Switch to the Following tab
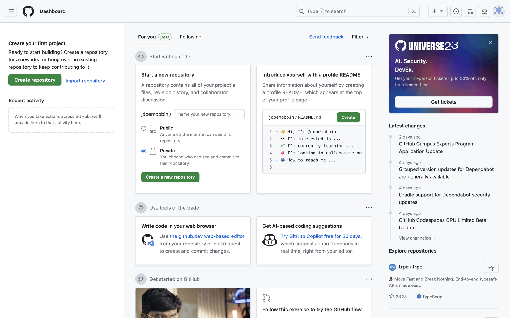Image resolution: width=510 pixels, height=318 pixels. tap(190, 37)
